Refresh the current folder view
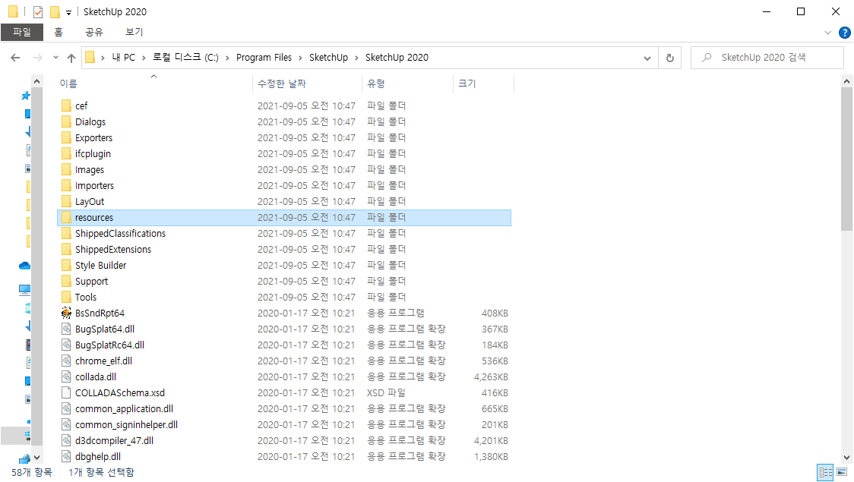854x482 pixels. click(x=670, y=58)
